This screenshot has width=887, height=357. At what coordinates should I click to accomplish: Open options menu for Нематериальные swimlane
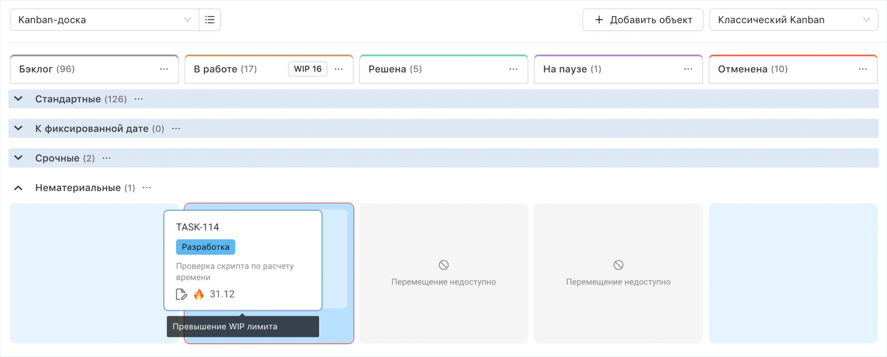(x=147, y=188)
